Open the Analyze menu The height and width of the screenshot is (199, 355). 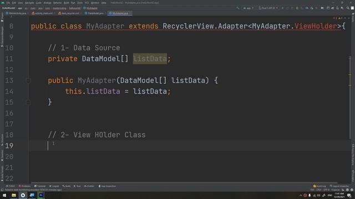tap(47, 3)
